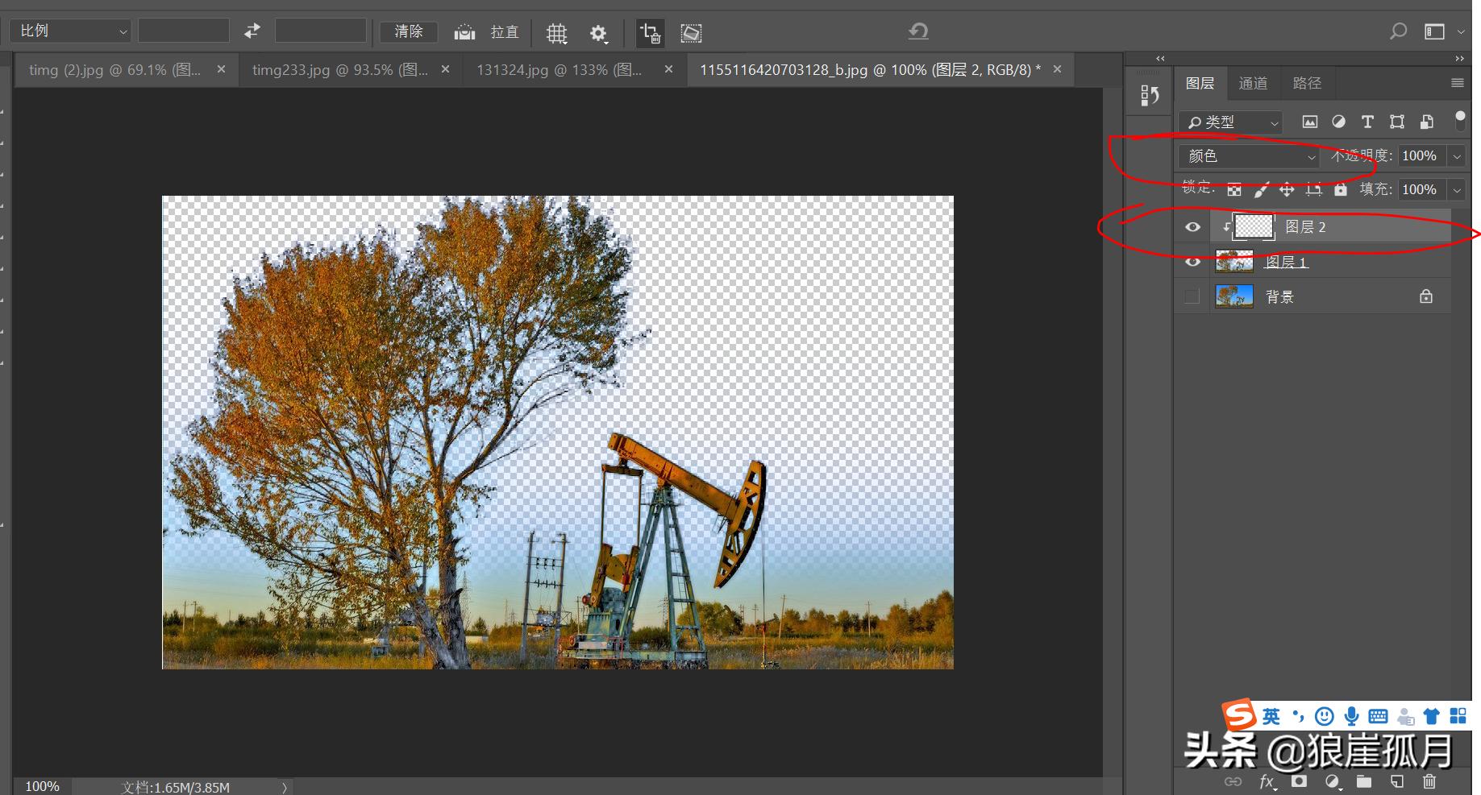Click the crop settings gear icon

tap(598, 32)
